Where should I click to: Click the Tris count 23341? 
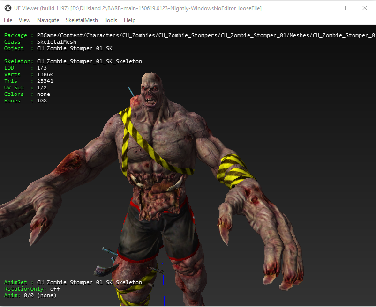coord(45,81)
